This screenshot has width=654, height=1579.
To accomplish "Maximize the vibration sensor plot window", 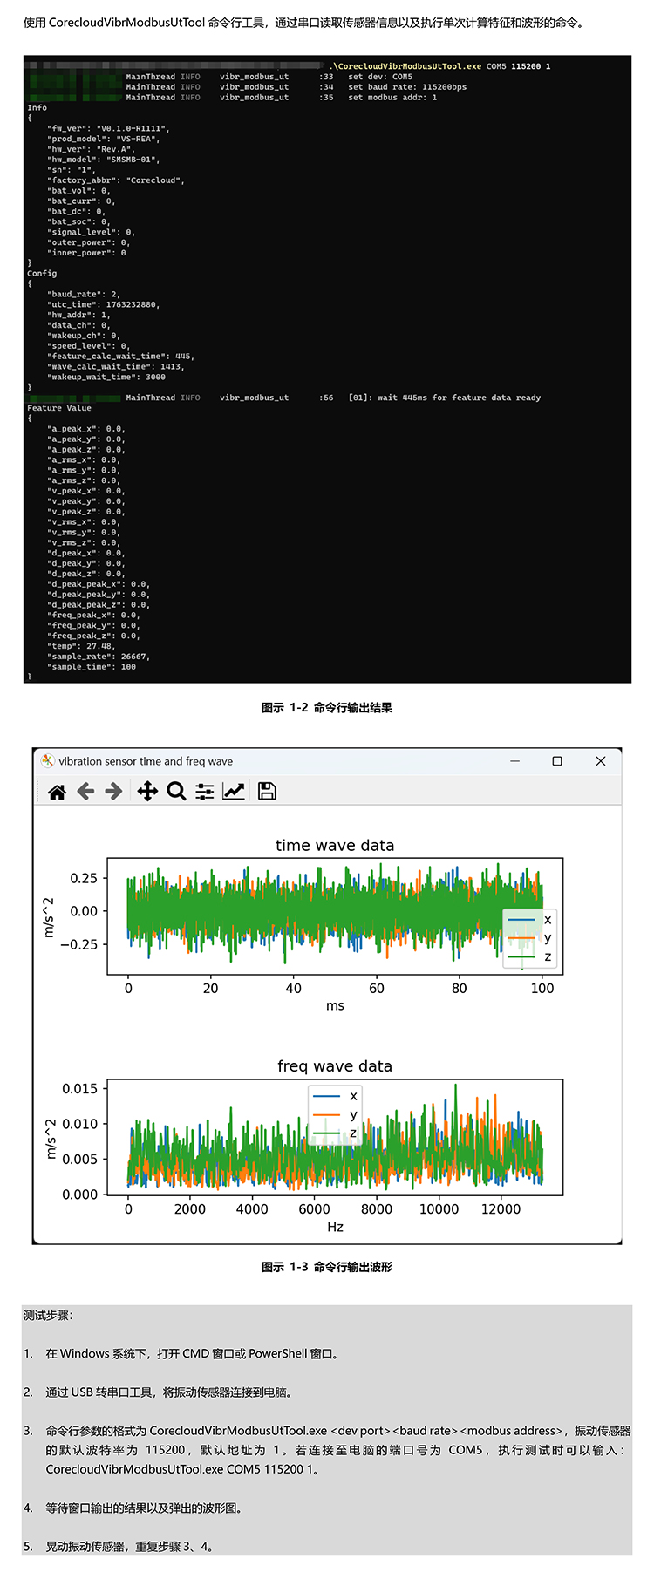I will (x=557, y=761).
